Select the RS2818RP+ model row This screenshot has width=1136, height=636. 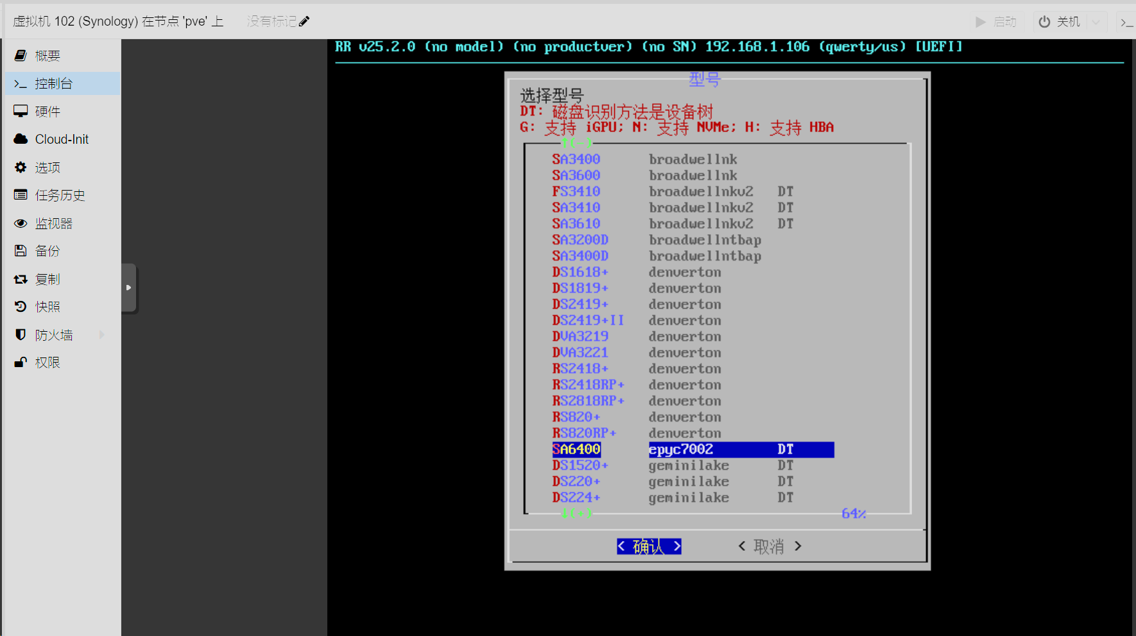click(693, 400)
